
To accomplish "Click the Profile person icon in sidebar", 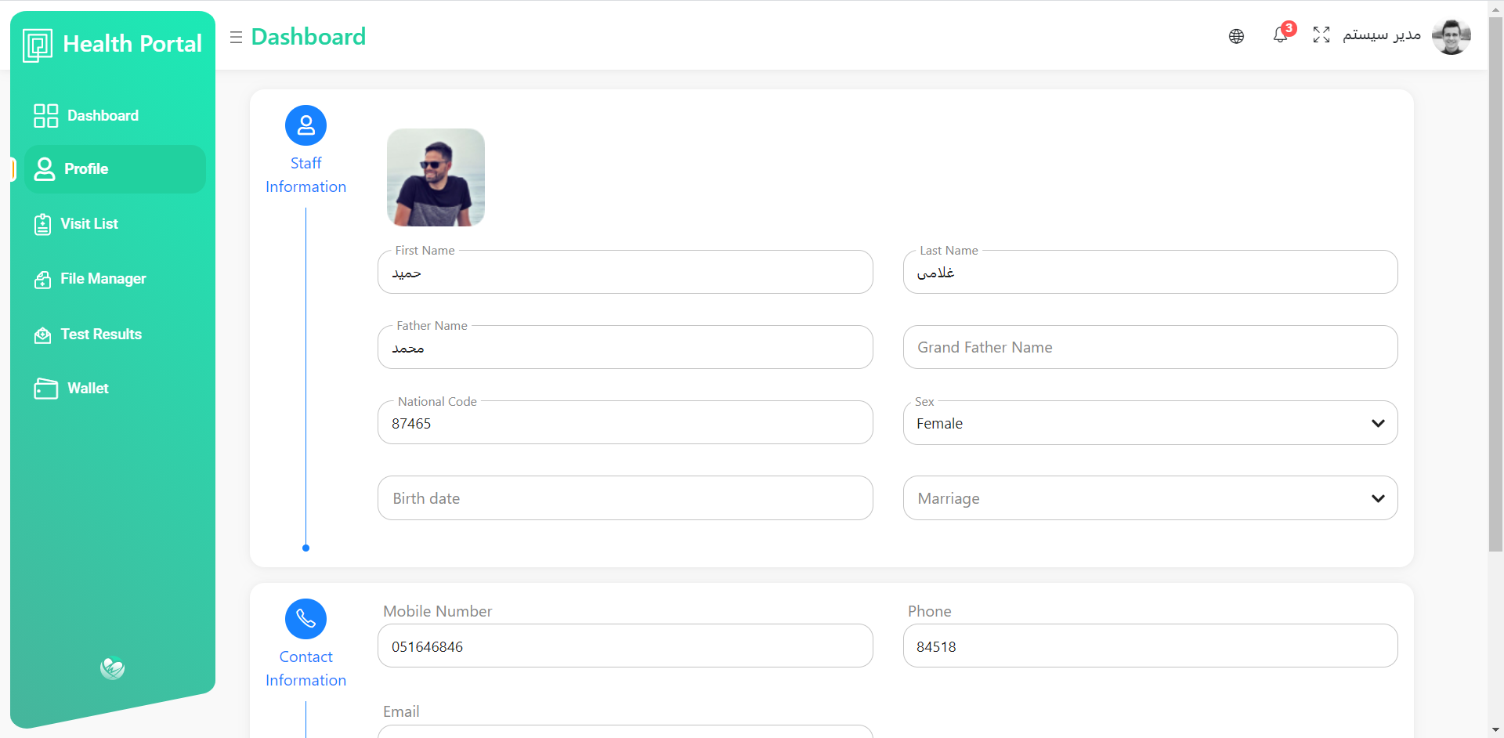I will coord(45,169).
